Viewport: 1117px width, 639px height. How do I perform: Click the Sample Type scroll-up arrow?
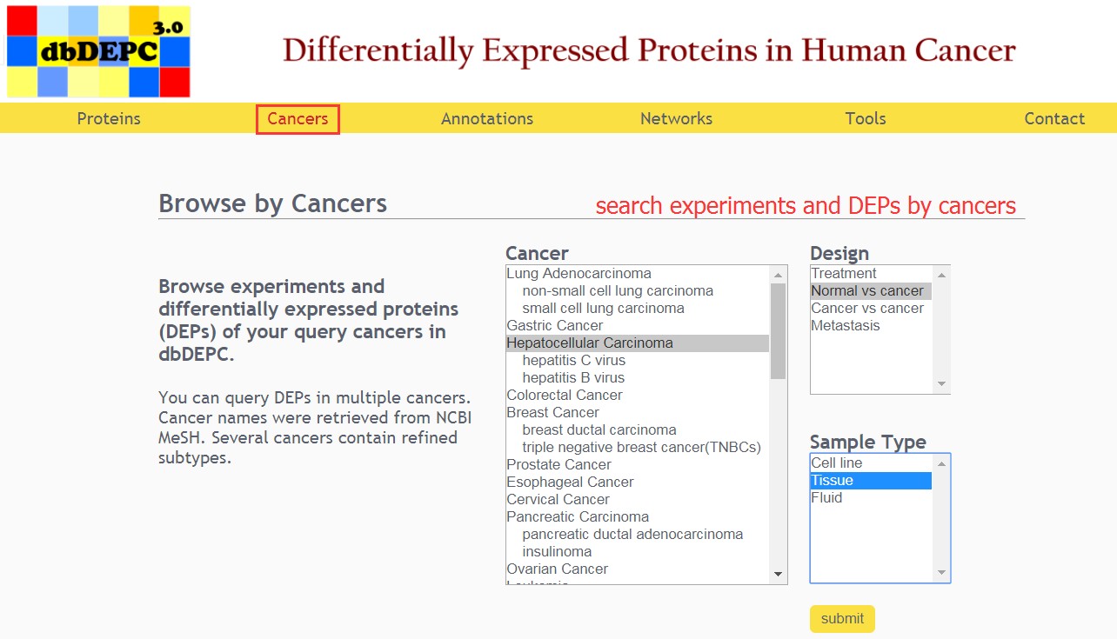pos(941,463)
